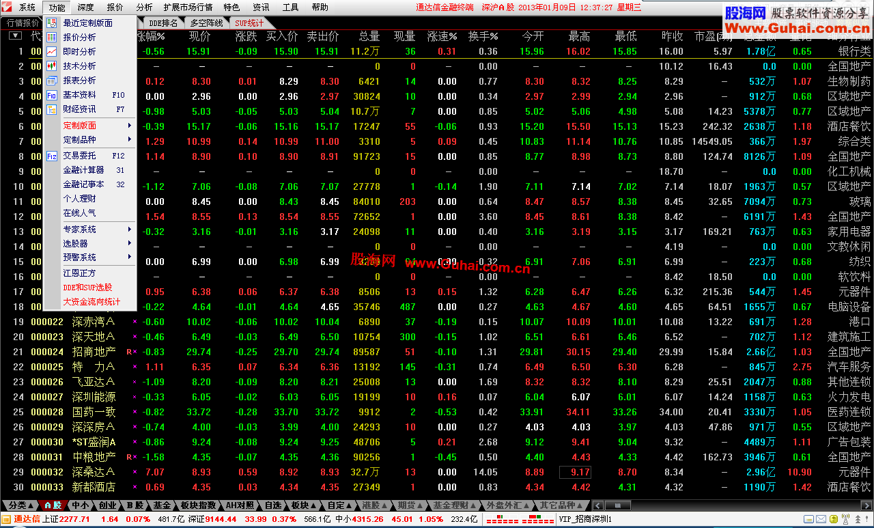Switch to the DDE排名 tab
The image size is (874, 528).
[x=163, y=23]
